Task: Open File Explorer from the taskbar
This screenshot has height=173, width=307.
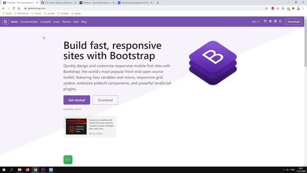Action: coord(20,170)
